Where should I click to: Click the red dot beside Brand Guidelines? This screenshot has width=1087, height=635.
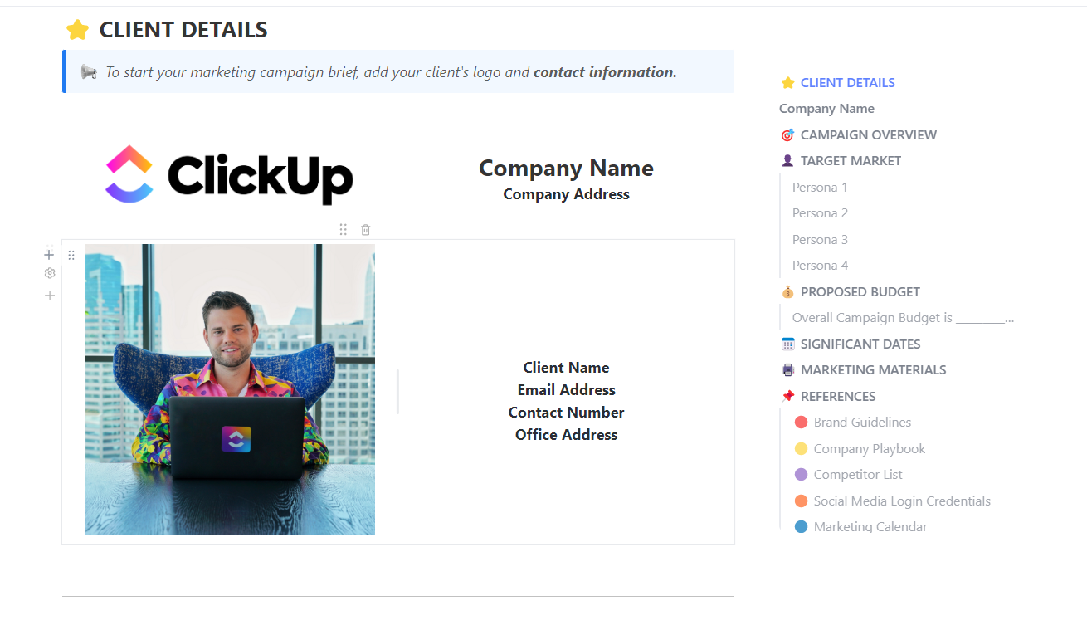pyautogui.click(x=801, y=423)
